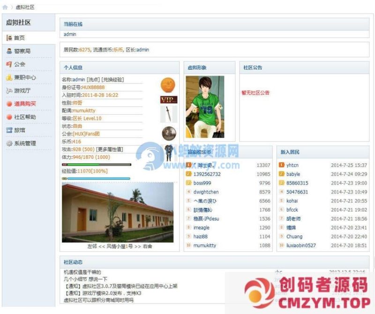This screenshot has width=375, height=314.
Task: Open spouse mumukitty's profile link
Action: click(x=85, y=111)
